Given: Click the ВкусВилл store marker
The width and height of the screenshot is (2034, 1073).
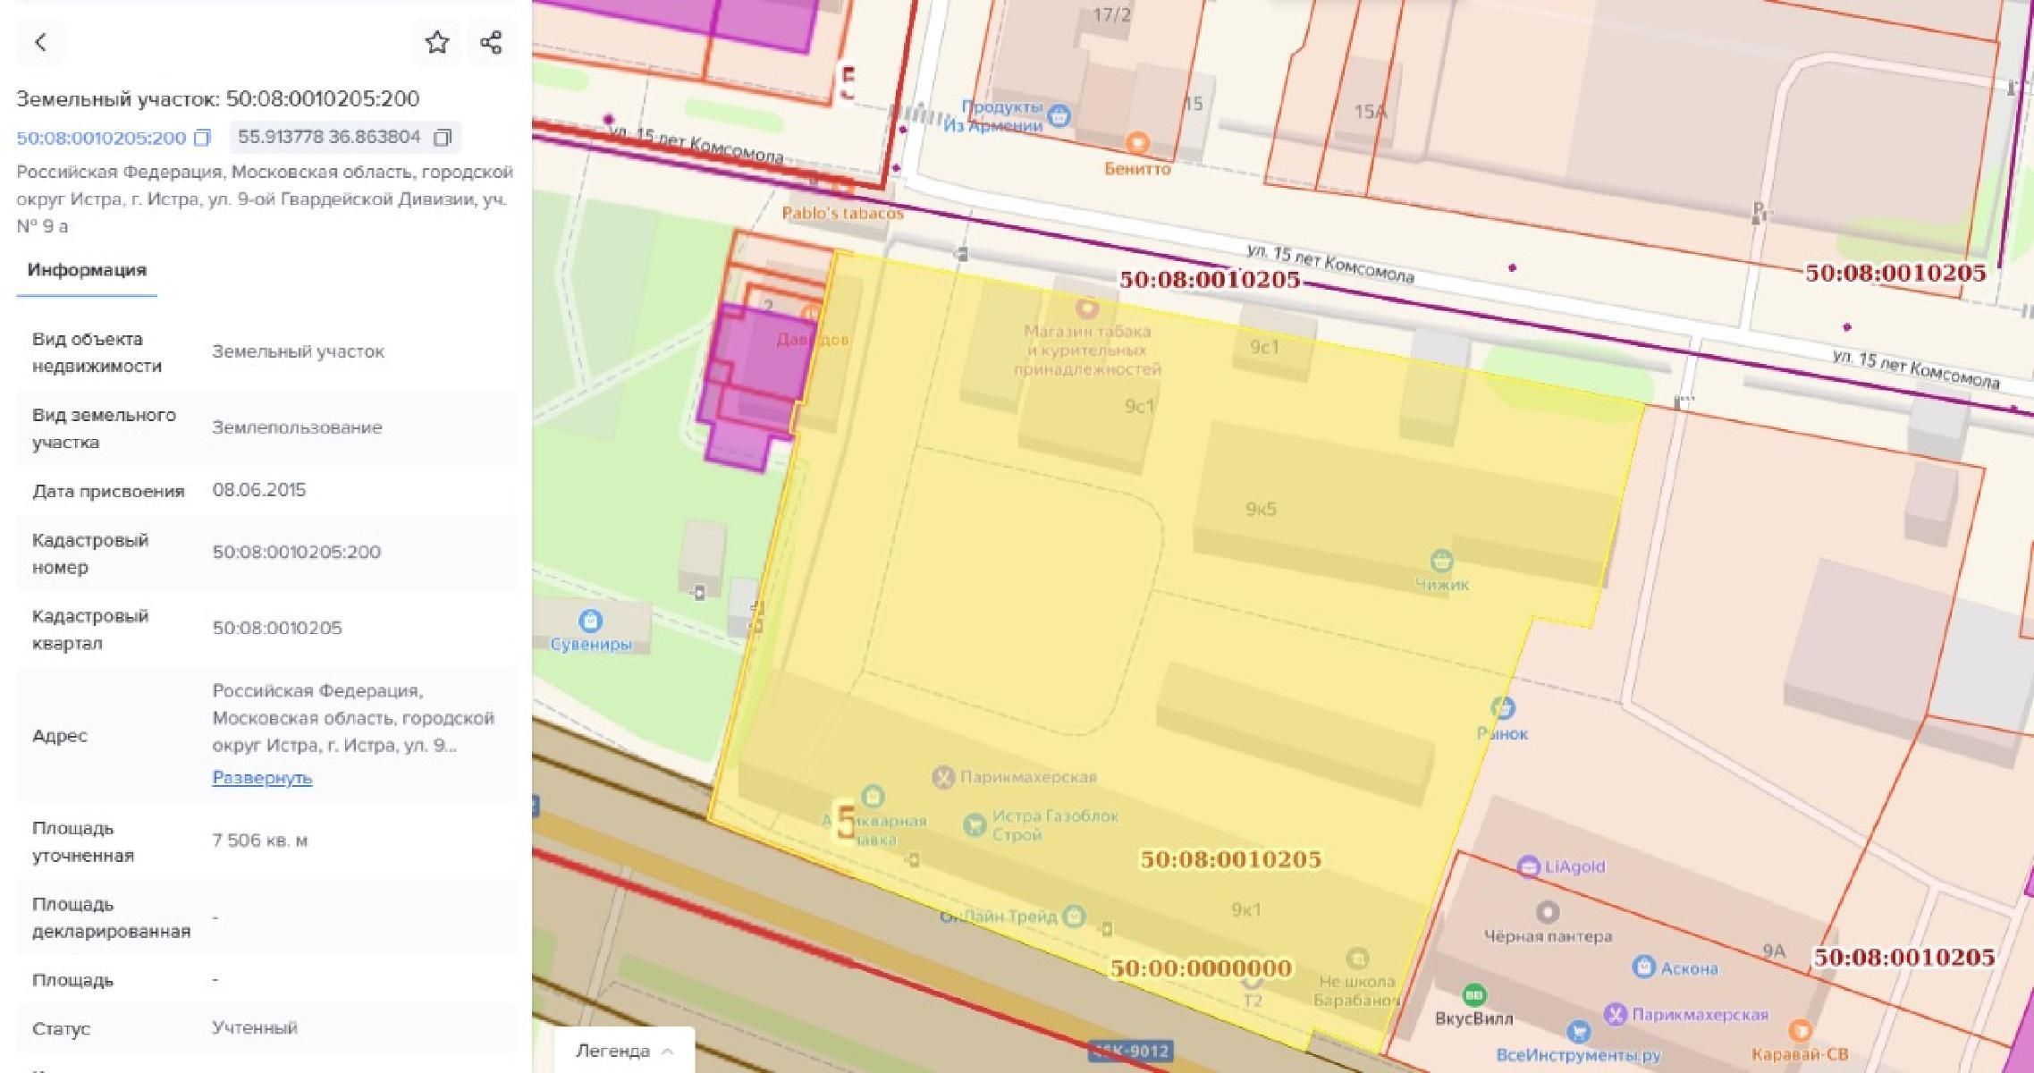Looking at the screenshot, I should point(1473,994).
